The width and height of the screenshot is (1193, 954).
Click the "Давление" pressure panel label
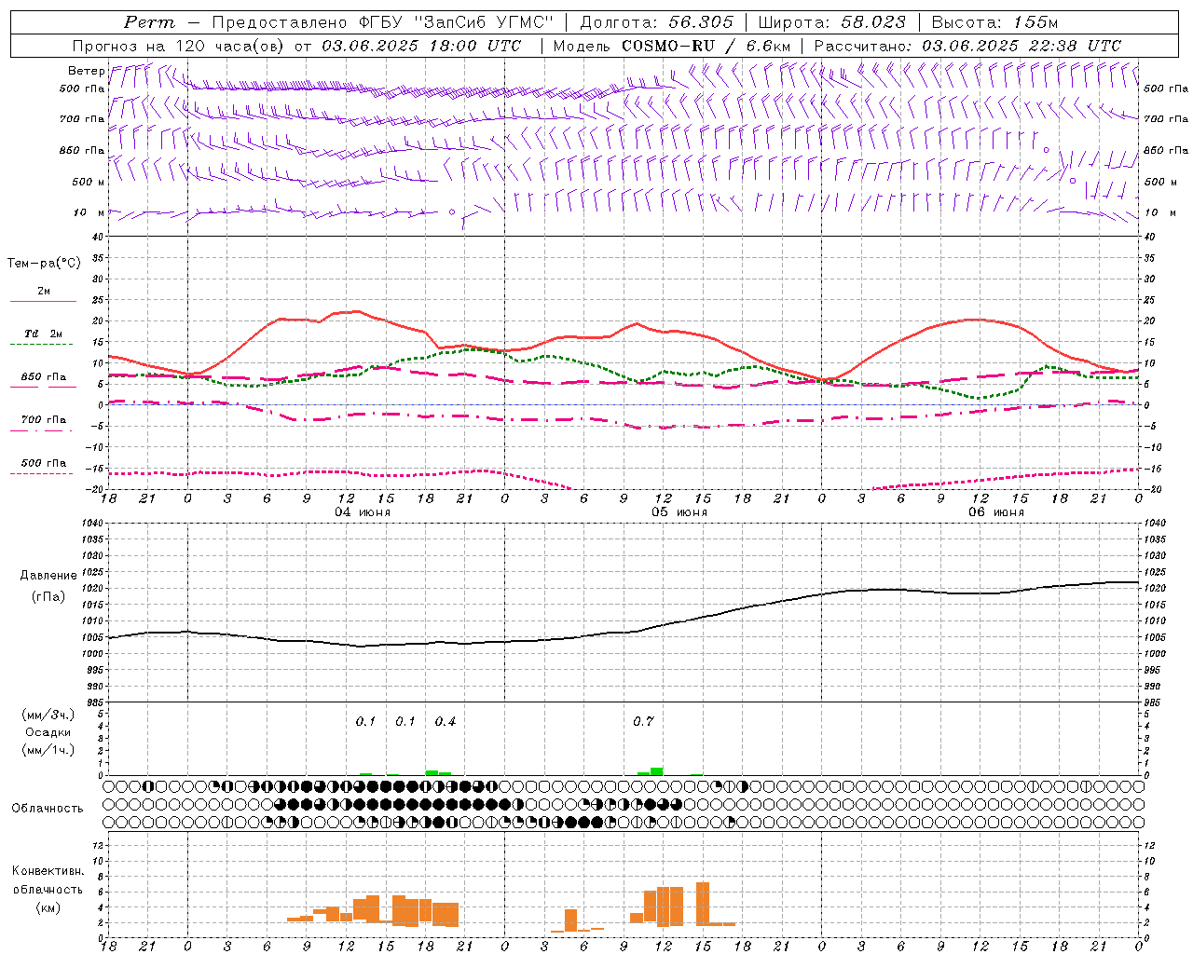[48, 576]
